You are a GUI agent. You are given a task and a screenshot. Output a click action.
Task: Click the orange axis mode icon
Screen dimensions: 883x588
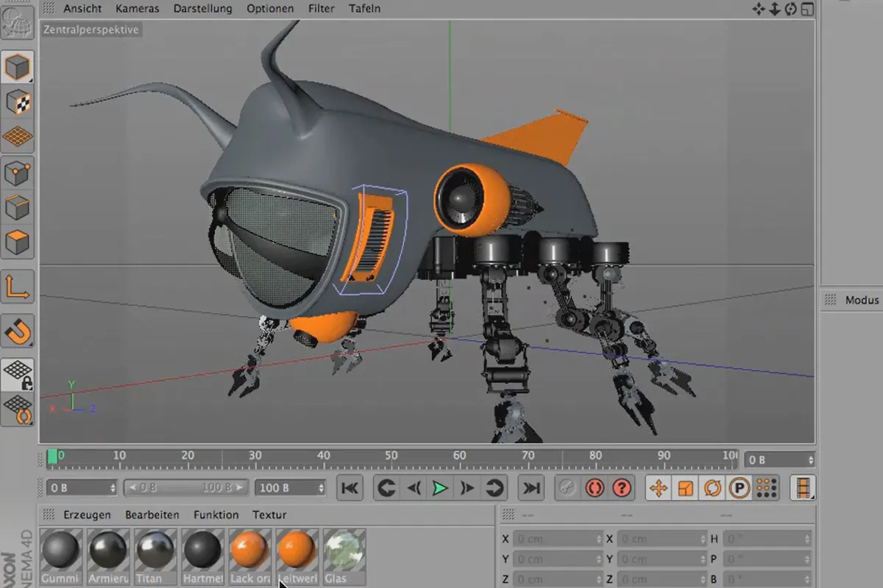point(18,287)
